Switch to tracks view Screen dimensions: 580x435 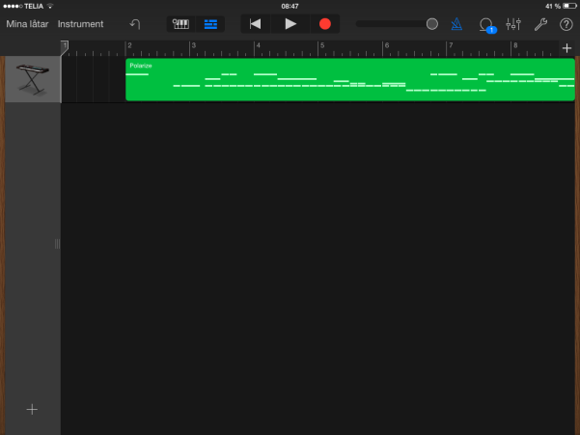210,24
